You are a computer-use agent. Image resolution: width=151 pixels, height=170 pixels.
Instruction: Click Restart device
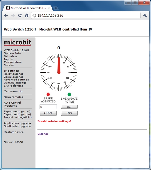coord(13,132)
